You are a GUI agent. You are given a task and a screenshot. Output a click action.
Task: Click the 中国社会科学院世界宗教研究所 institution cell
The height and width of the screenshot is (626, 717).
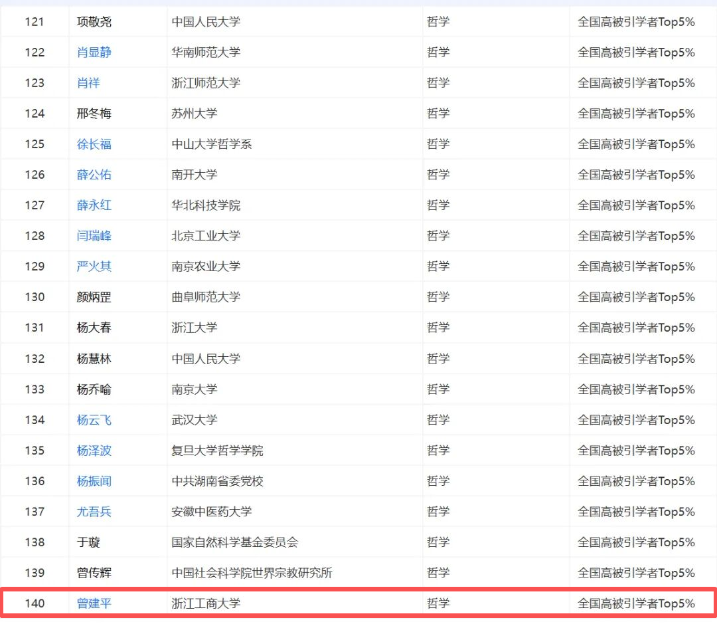click(252, 573)
